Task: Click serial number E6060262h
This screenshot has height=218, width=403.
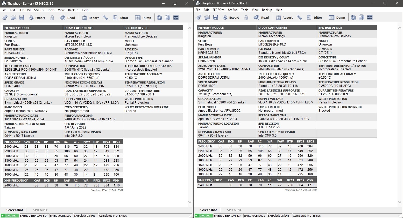Action: point(207,61)
